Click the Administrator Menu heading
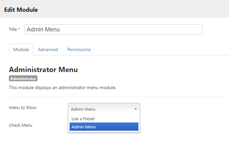The height and width of the screenshot is (151, 229). click(x=43, y=69)
